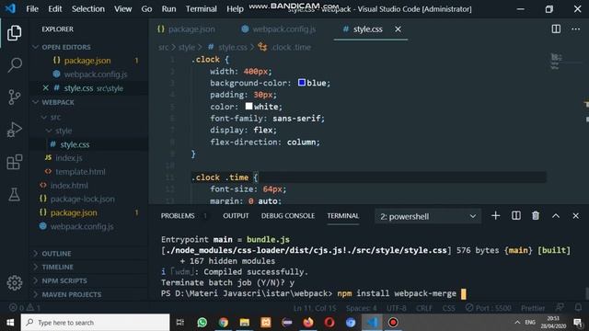Split the terminal panel

[x=516, y=216]
